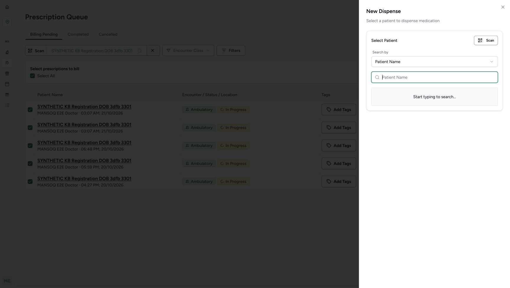Open the home icon in the sidebar
The height and width of the screenshot is (288, 510).
7,7
